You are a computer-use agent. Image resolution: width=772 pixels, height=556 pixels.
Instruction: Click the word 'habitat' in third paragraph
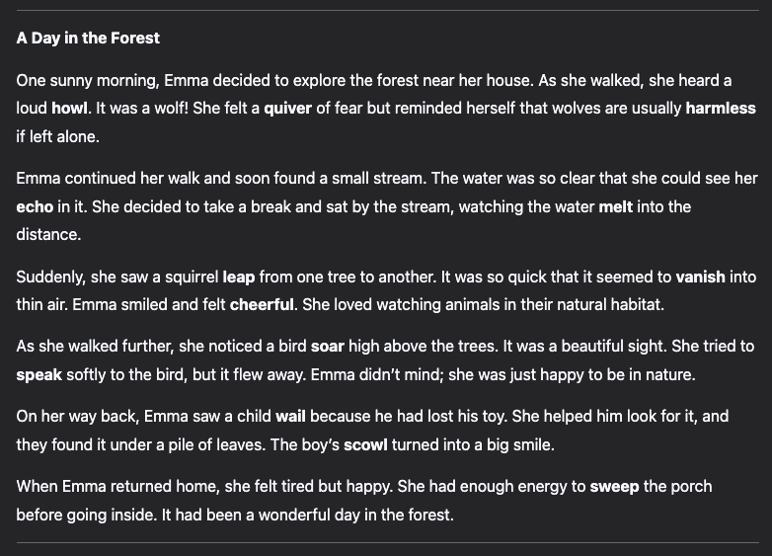tap(636, 304)
